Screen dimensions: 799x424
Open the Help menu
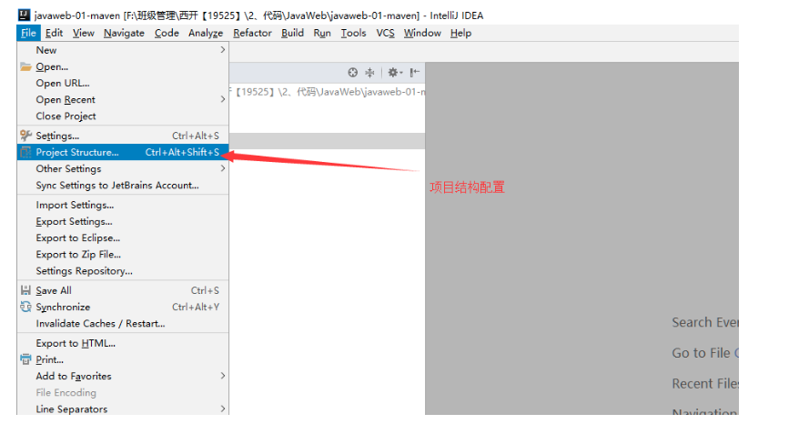[460, 33]
